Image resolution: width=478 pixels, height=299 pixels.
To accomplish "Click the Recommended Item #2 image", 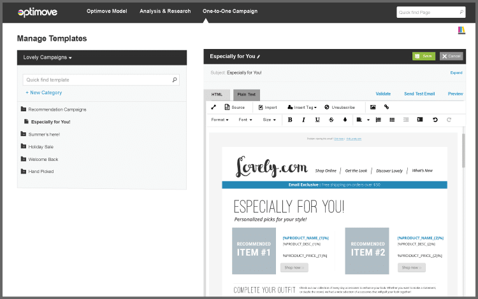I will pos(367,251).
